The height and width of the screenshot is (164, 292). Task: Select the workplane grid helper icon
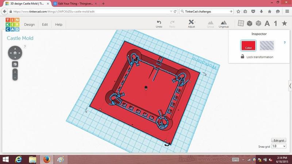coord(241,23)
